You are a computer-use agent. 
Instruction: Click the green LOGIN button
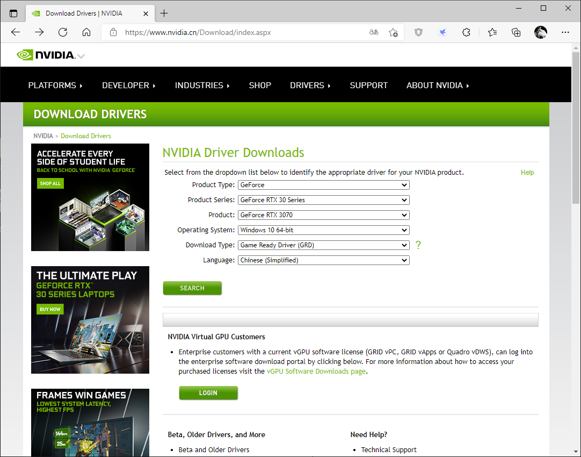[x=208, y=393]
